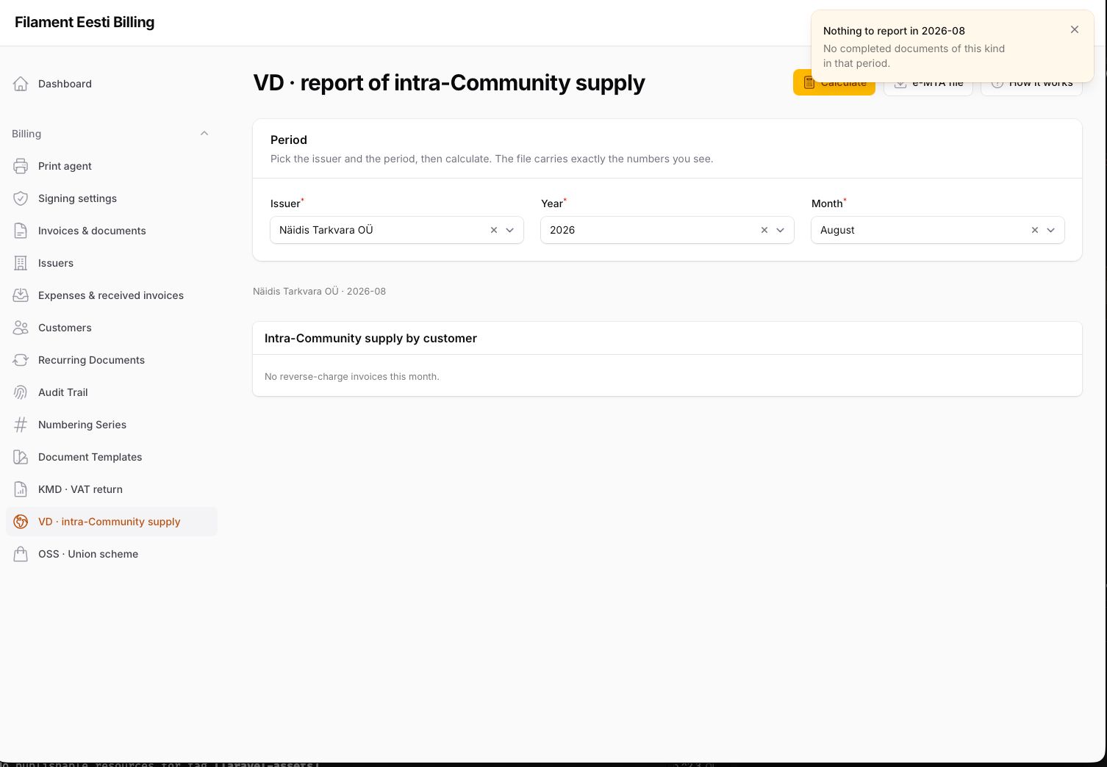Open the Year dropdown
Screen dimensions: 1107x767
(x=780, y=230)
